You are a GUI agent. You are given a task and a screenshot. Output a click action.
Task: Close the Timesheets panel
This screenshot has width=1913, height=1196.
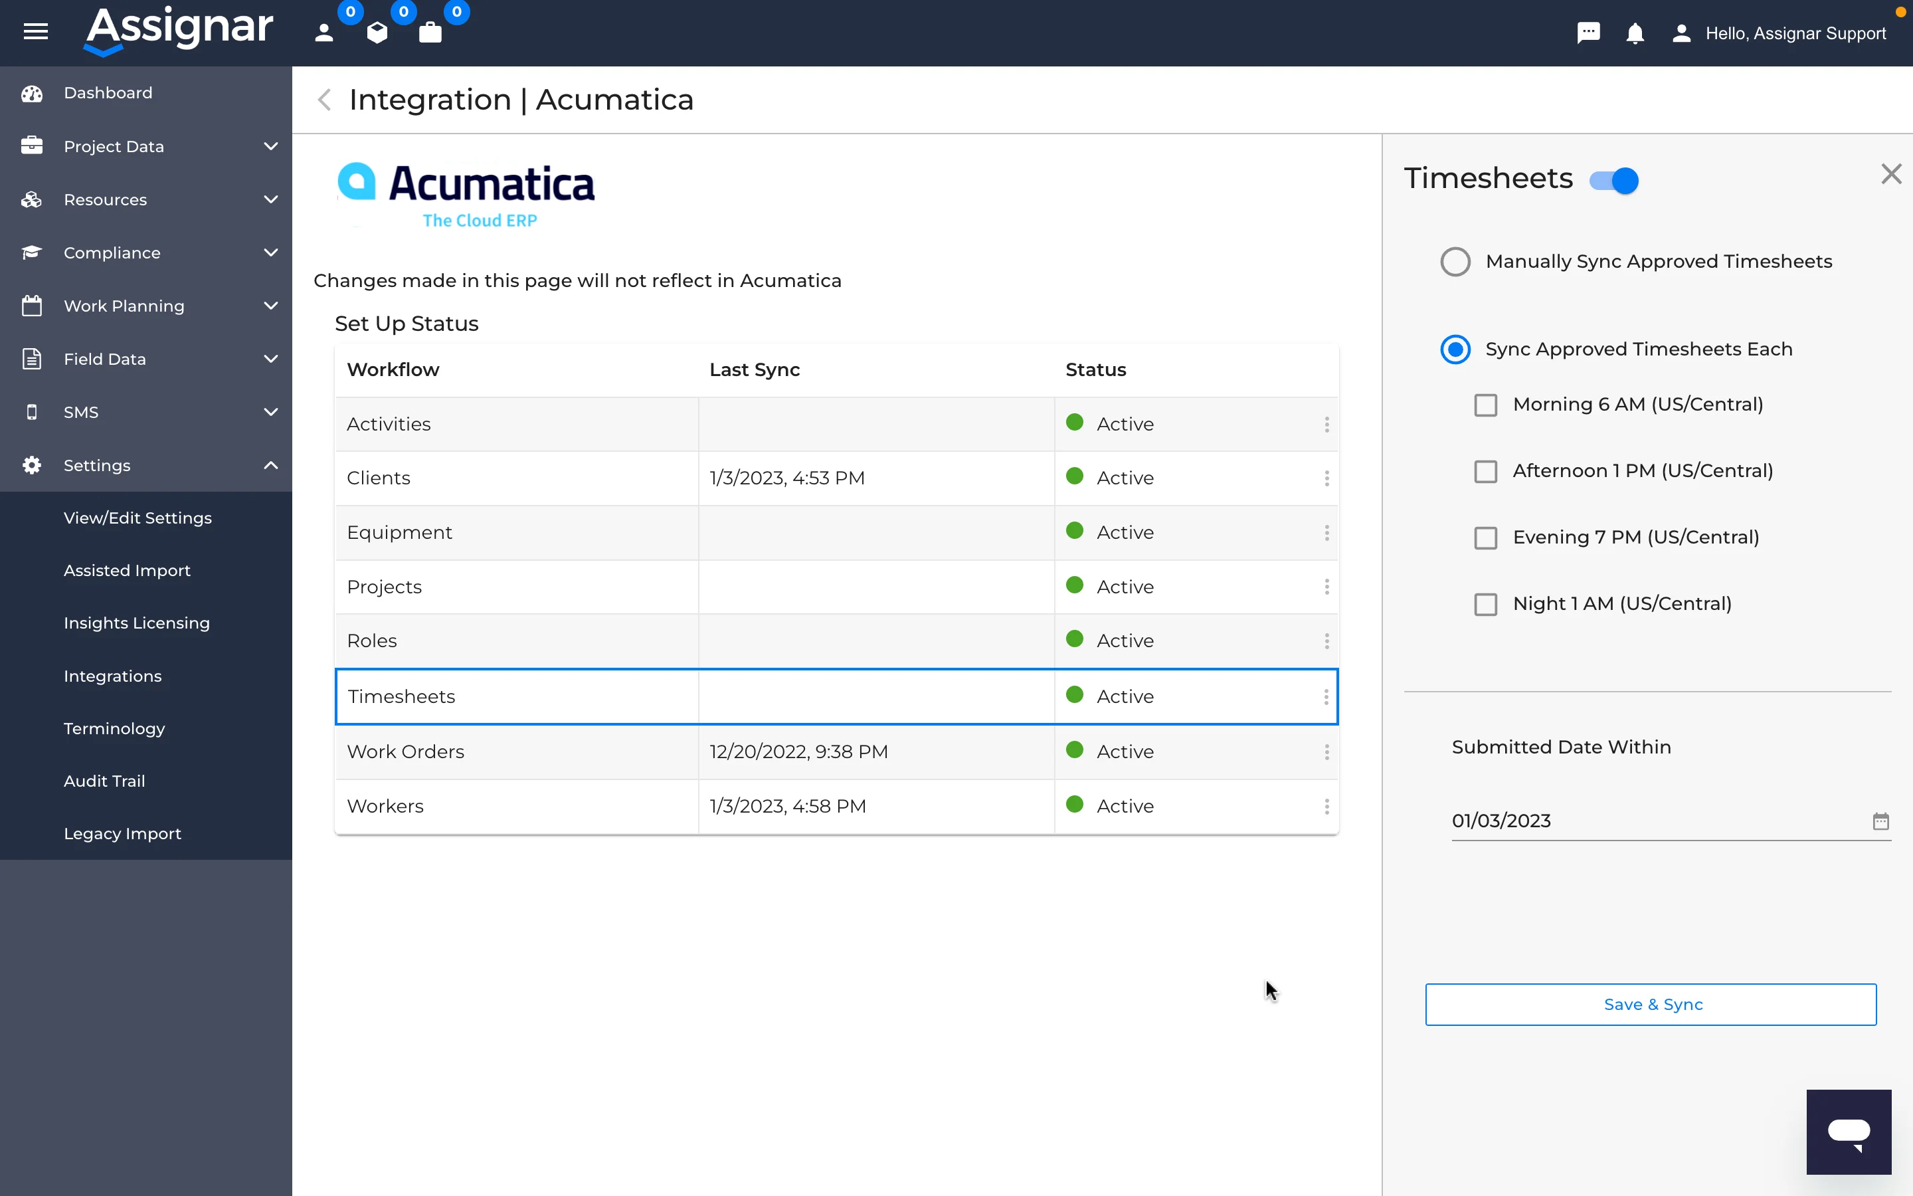[1891, 174]
